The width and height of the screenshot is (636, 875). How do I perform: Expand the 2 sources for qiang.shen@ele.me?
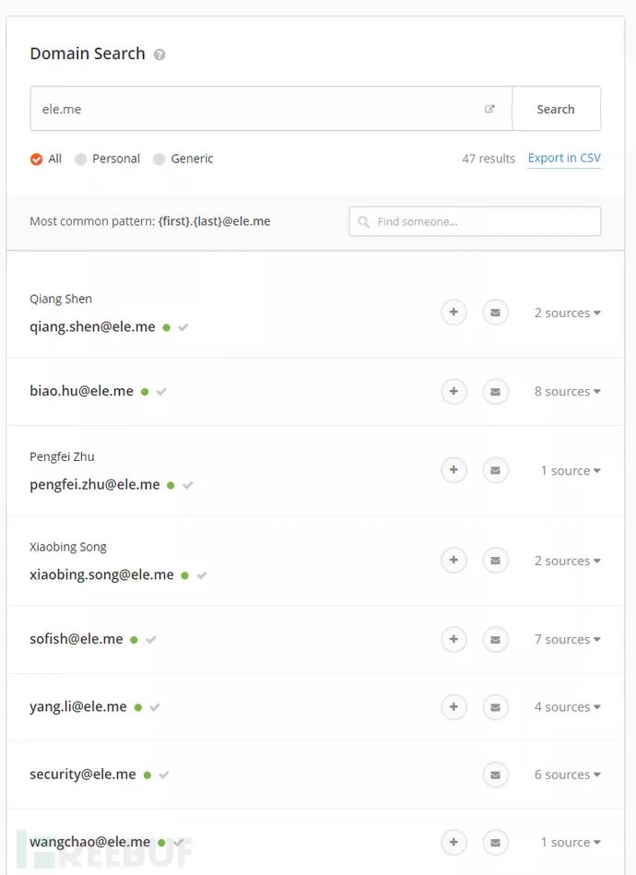(x=567, y=313)
